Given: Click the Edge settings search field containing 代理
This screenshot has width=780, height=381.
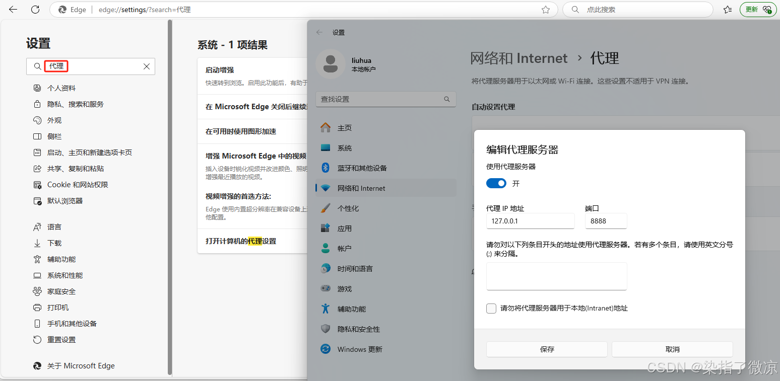Looking at the screenshot, I should click(x=91, y=66).
